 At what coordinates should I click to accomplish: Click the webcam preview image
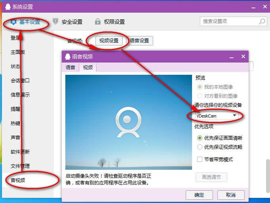[x=128, y=122]
